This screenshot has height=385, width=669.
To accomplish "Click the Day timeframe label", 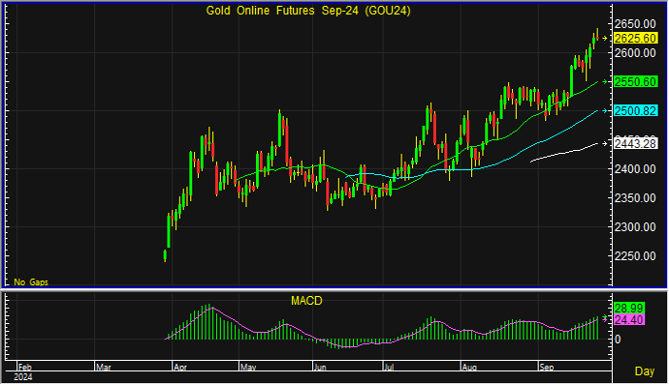I will (x=644, y=371).
